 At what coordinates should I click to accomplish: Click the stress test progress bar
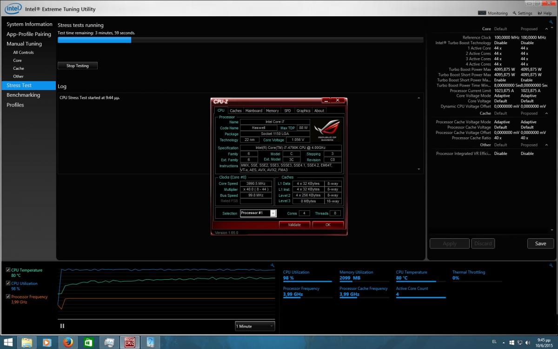coord(240,40)
